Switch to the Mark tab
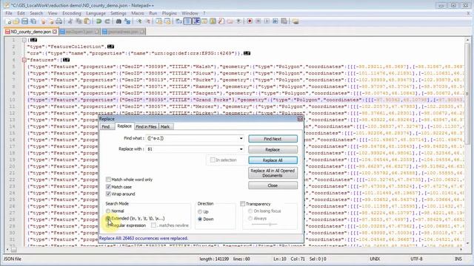The image size is (474, 266). click(x=165, y=126)
